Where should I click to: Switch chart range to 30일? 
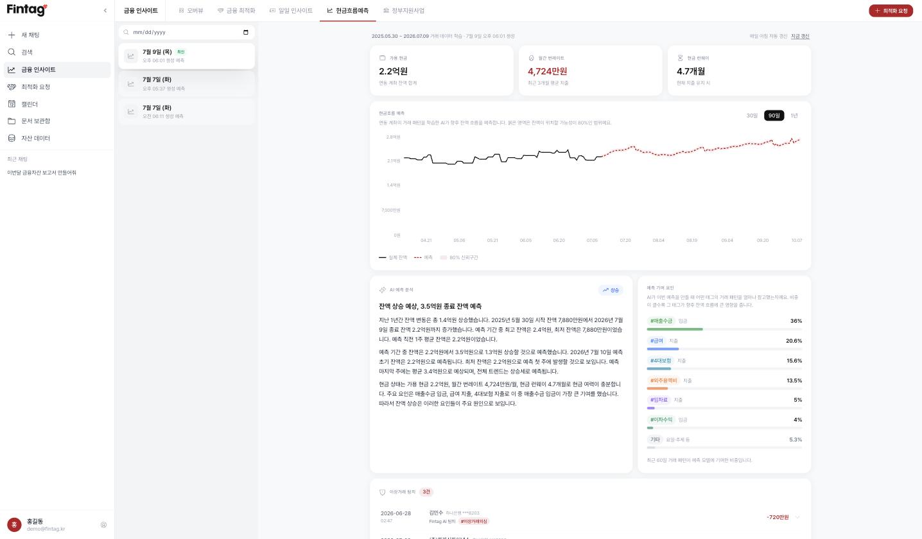tap(752, 116)
